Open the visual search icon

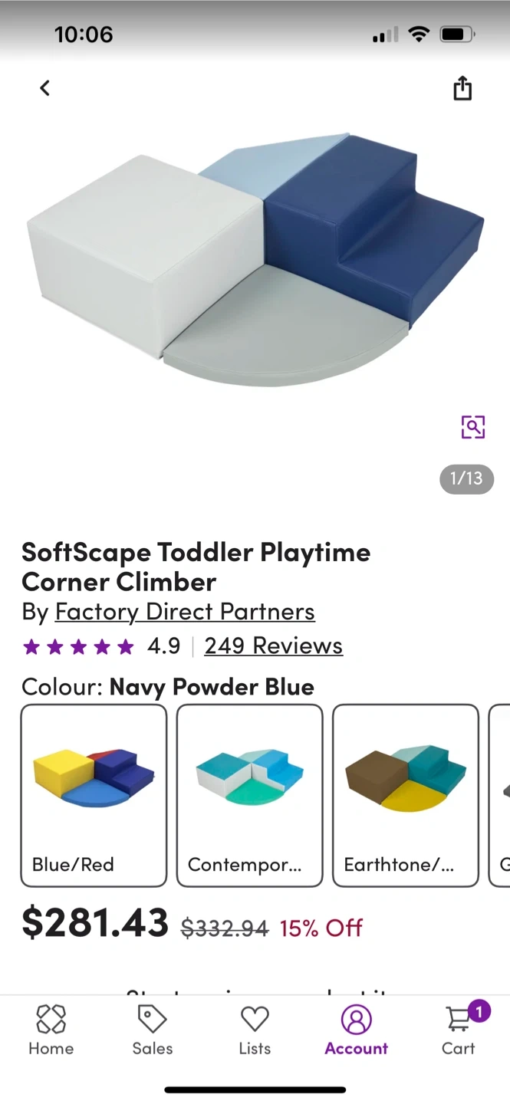[x=472, y=426]
